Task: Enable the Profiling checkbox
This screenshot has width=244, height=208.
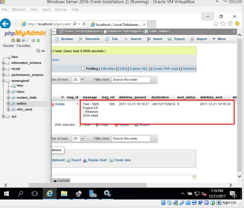Action: 83,69
